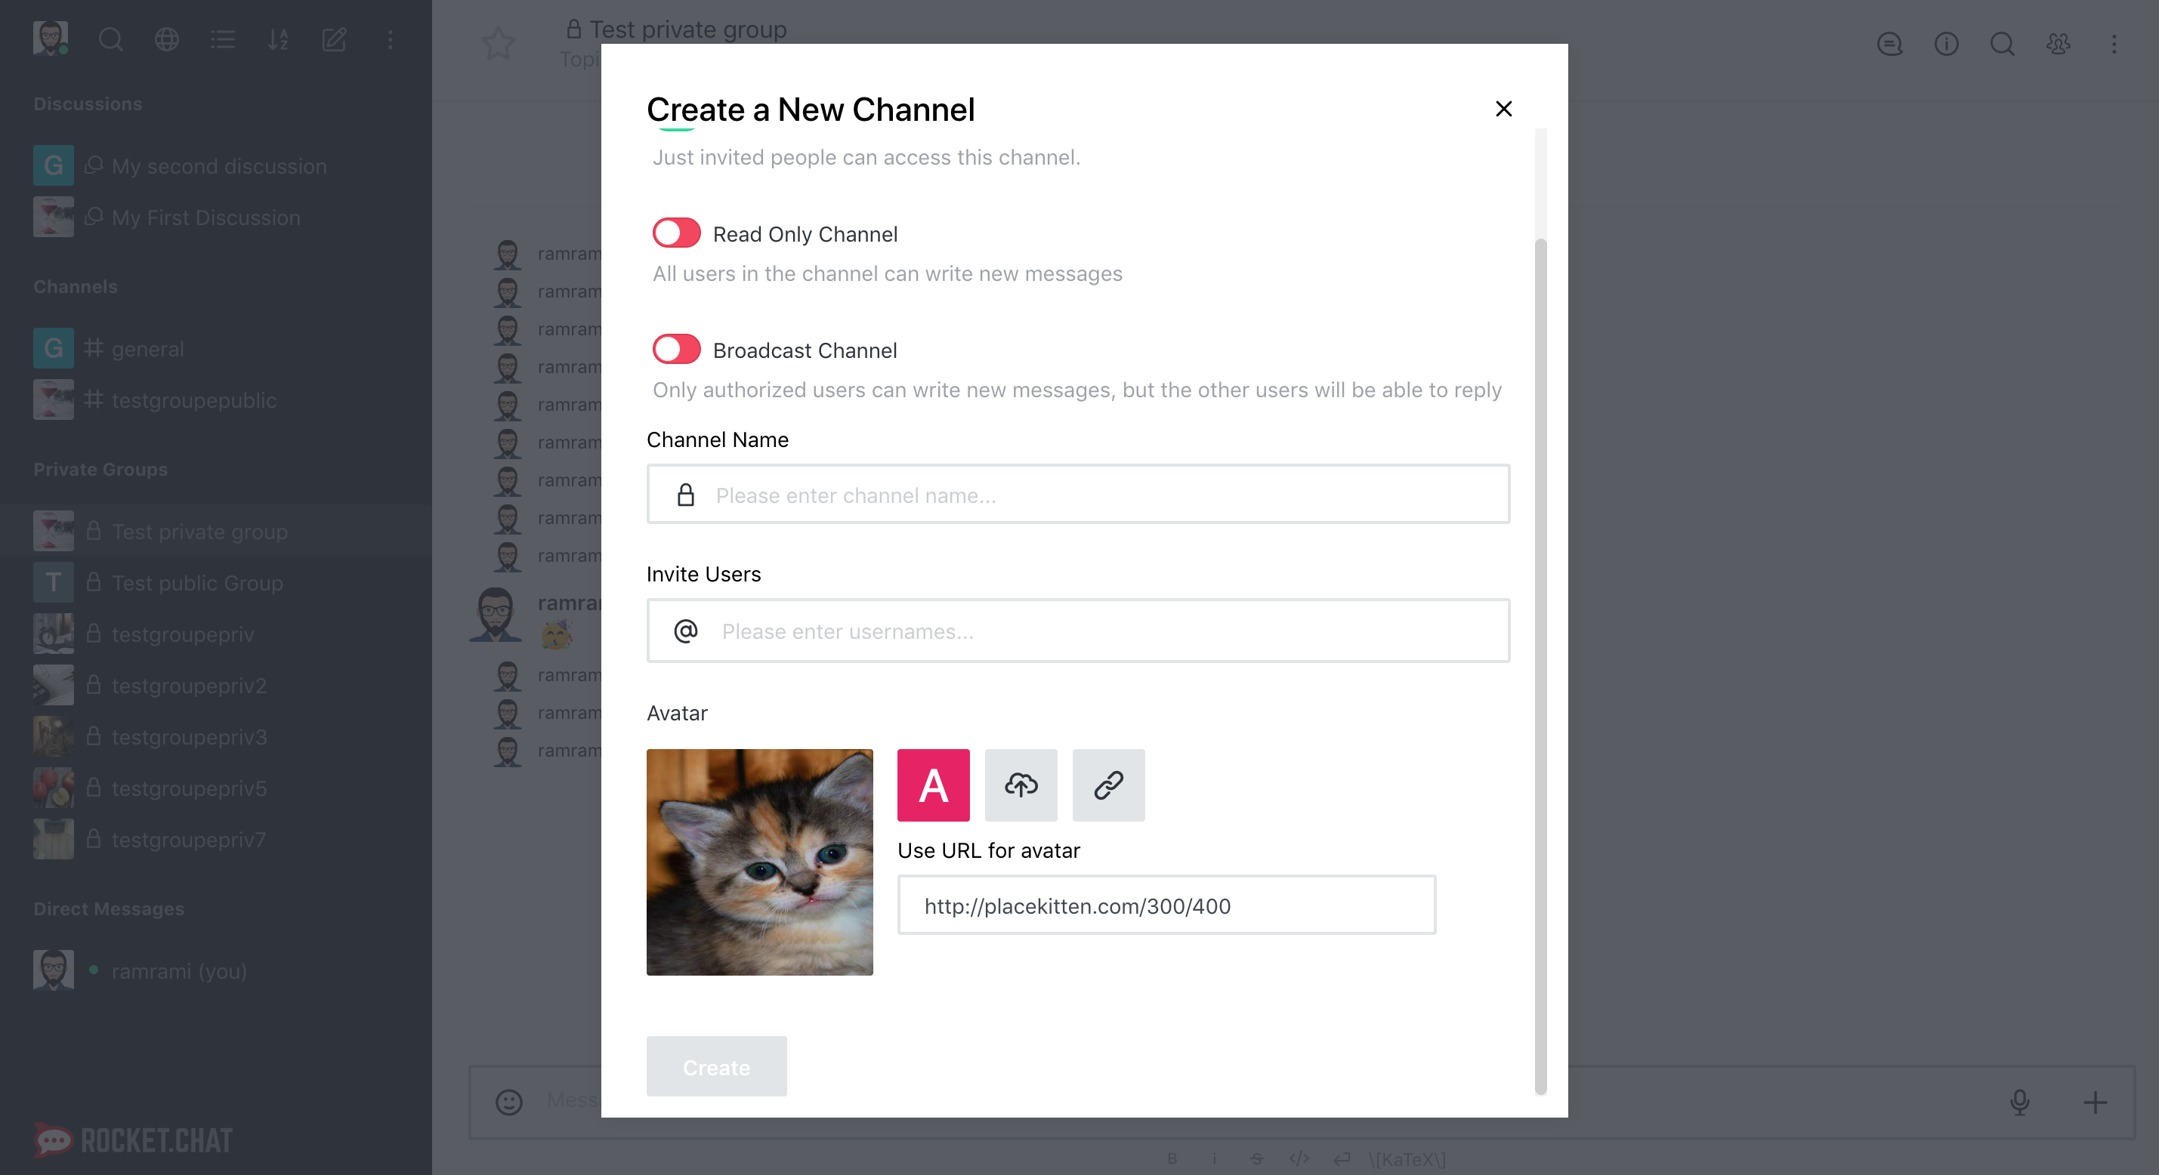
Task: Click the multiline return arrow icon
Action: coord(1342,1159)
